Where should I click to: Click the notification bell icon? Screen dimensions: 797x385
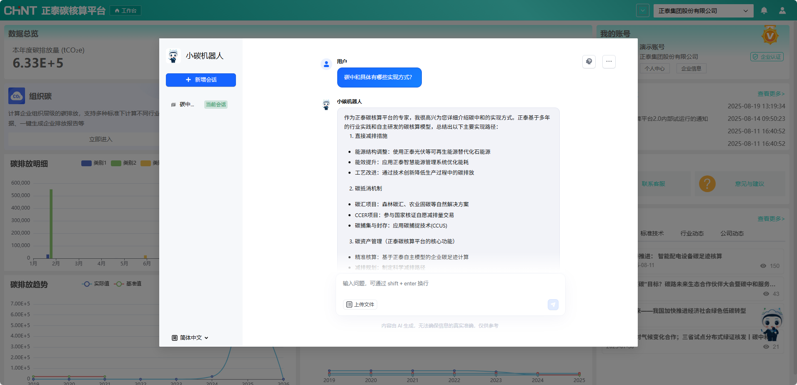[764, 10]
